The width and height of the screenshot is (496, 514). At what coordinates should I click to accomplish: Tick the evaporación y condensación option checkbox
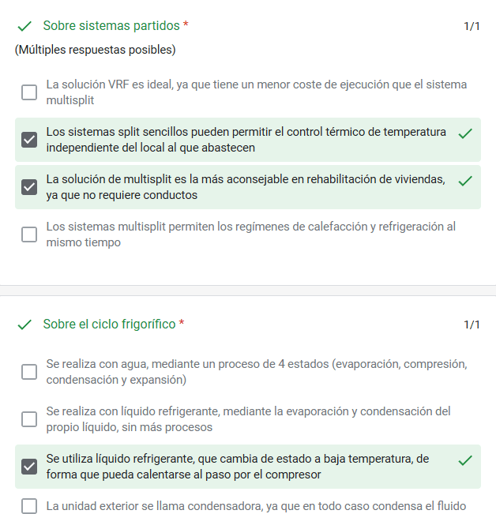(29, 419)
